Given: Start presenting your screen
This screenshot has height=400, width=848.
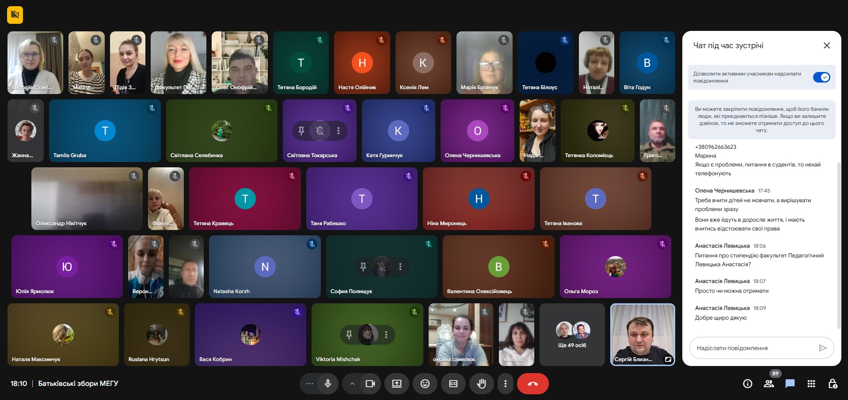Looking at the screenshot, I should coord(397,384).
